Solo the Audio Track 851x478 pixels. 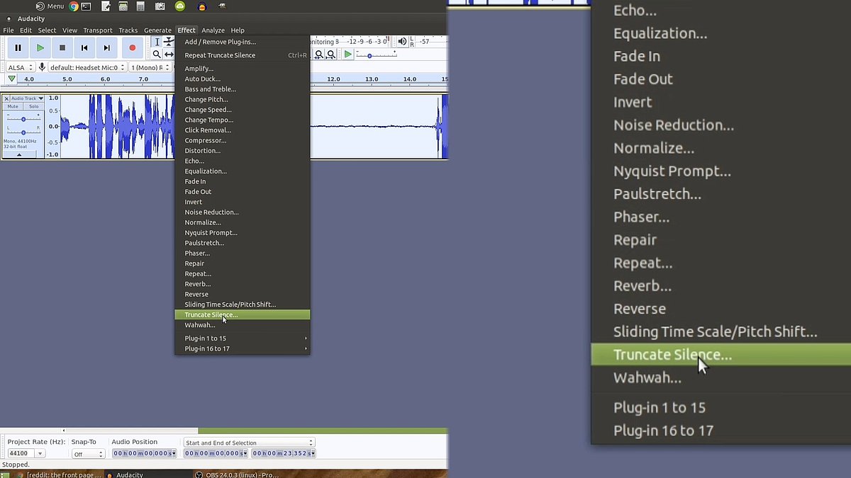(33, 106)
